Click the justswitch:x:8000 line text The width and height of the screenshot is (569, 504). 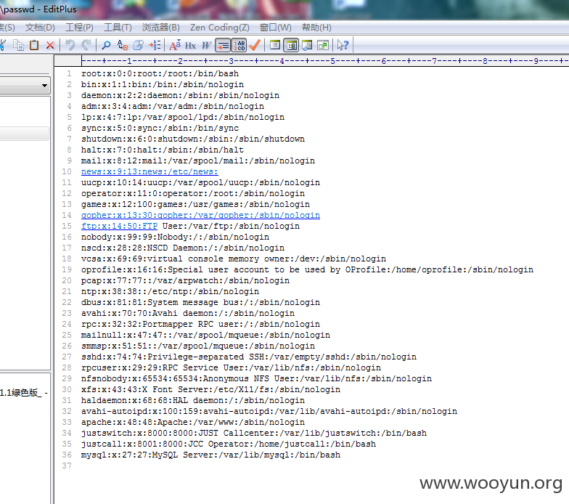254,433
